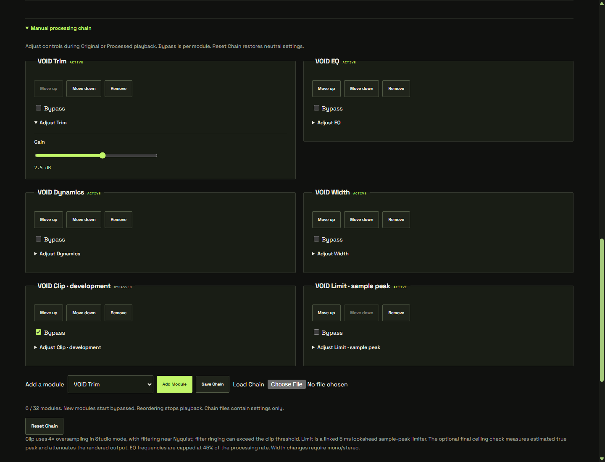The width and height of the screenshot is (605, 462).
Task: Click Move down in VOID Trim module
Action: click(84, 89)
